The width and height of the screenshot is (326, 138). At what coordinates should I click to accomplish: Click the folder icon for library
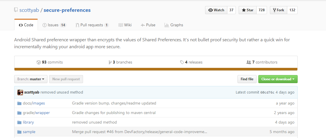tap(19, 122)
